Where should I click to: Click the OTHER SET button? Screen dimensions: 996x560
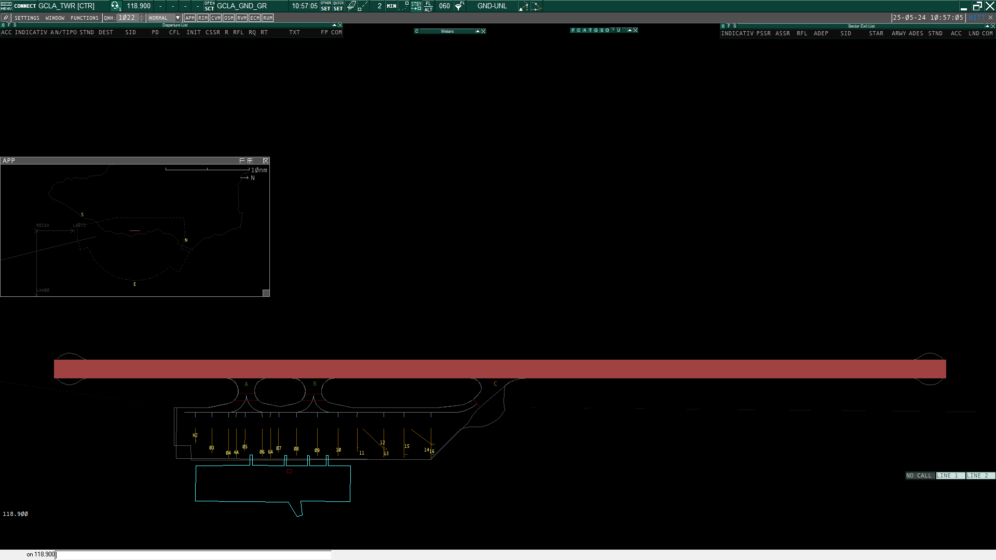326,6
